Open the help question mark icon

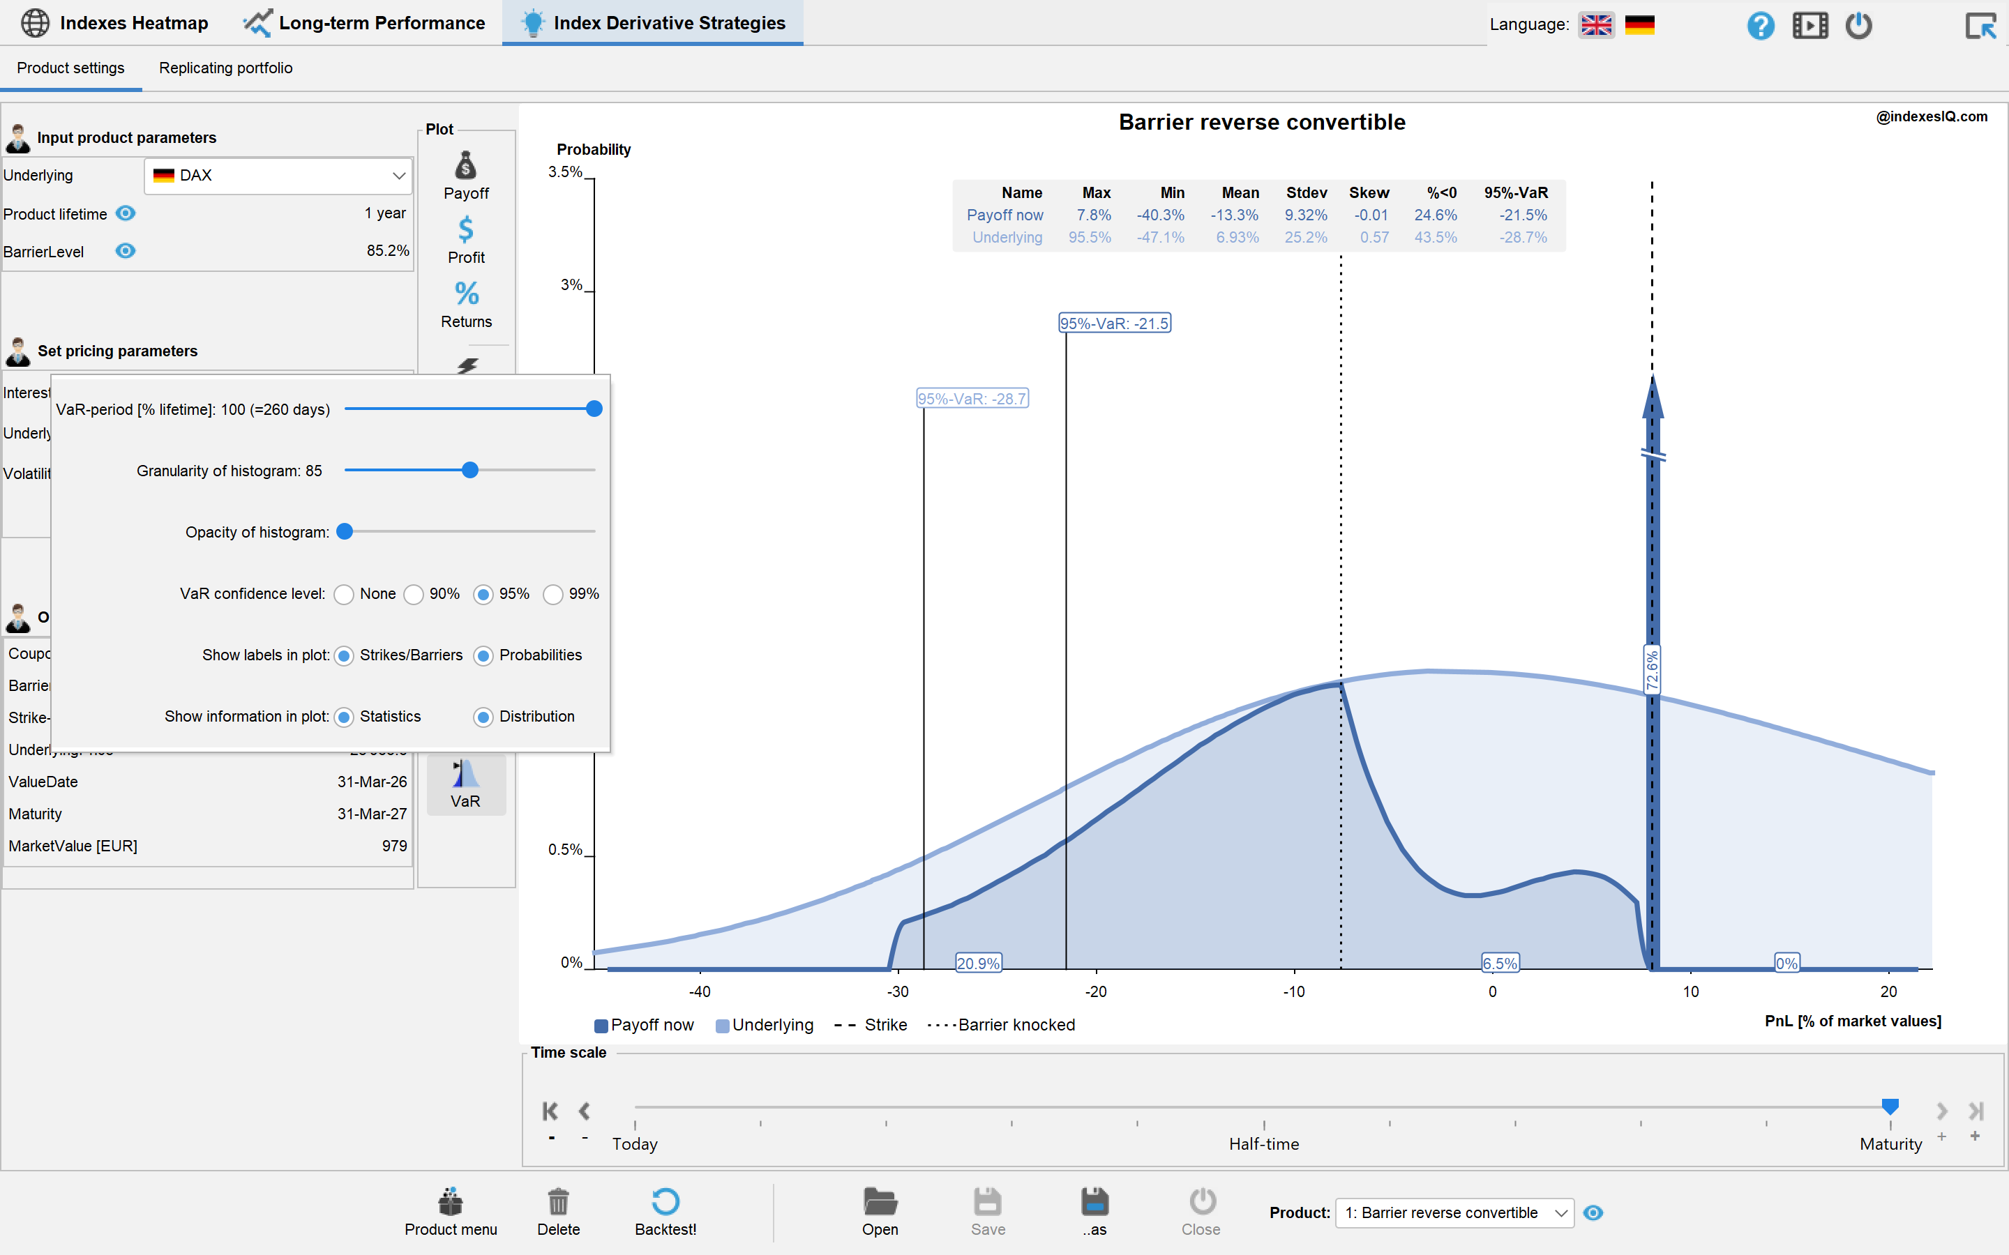[1760, 25]
